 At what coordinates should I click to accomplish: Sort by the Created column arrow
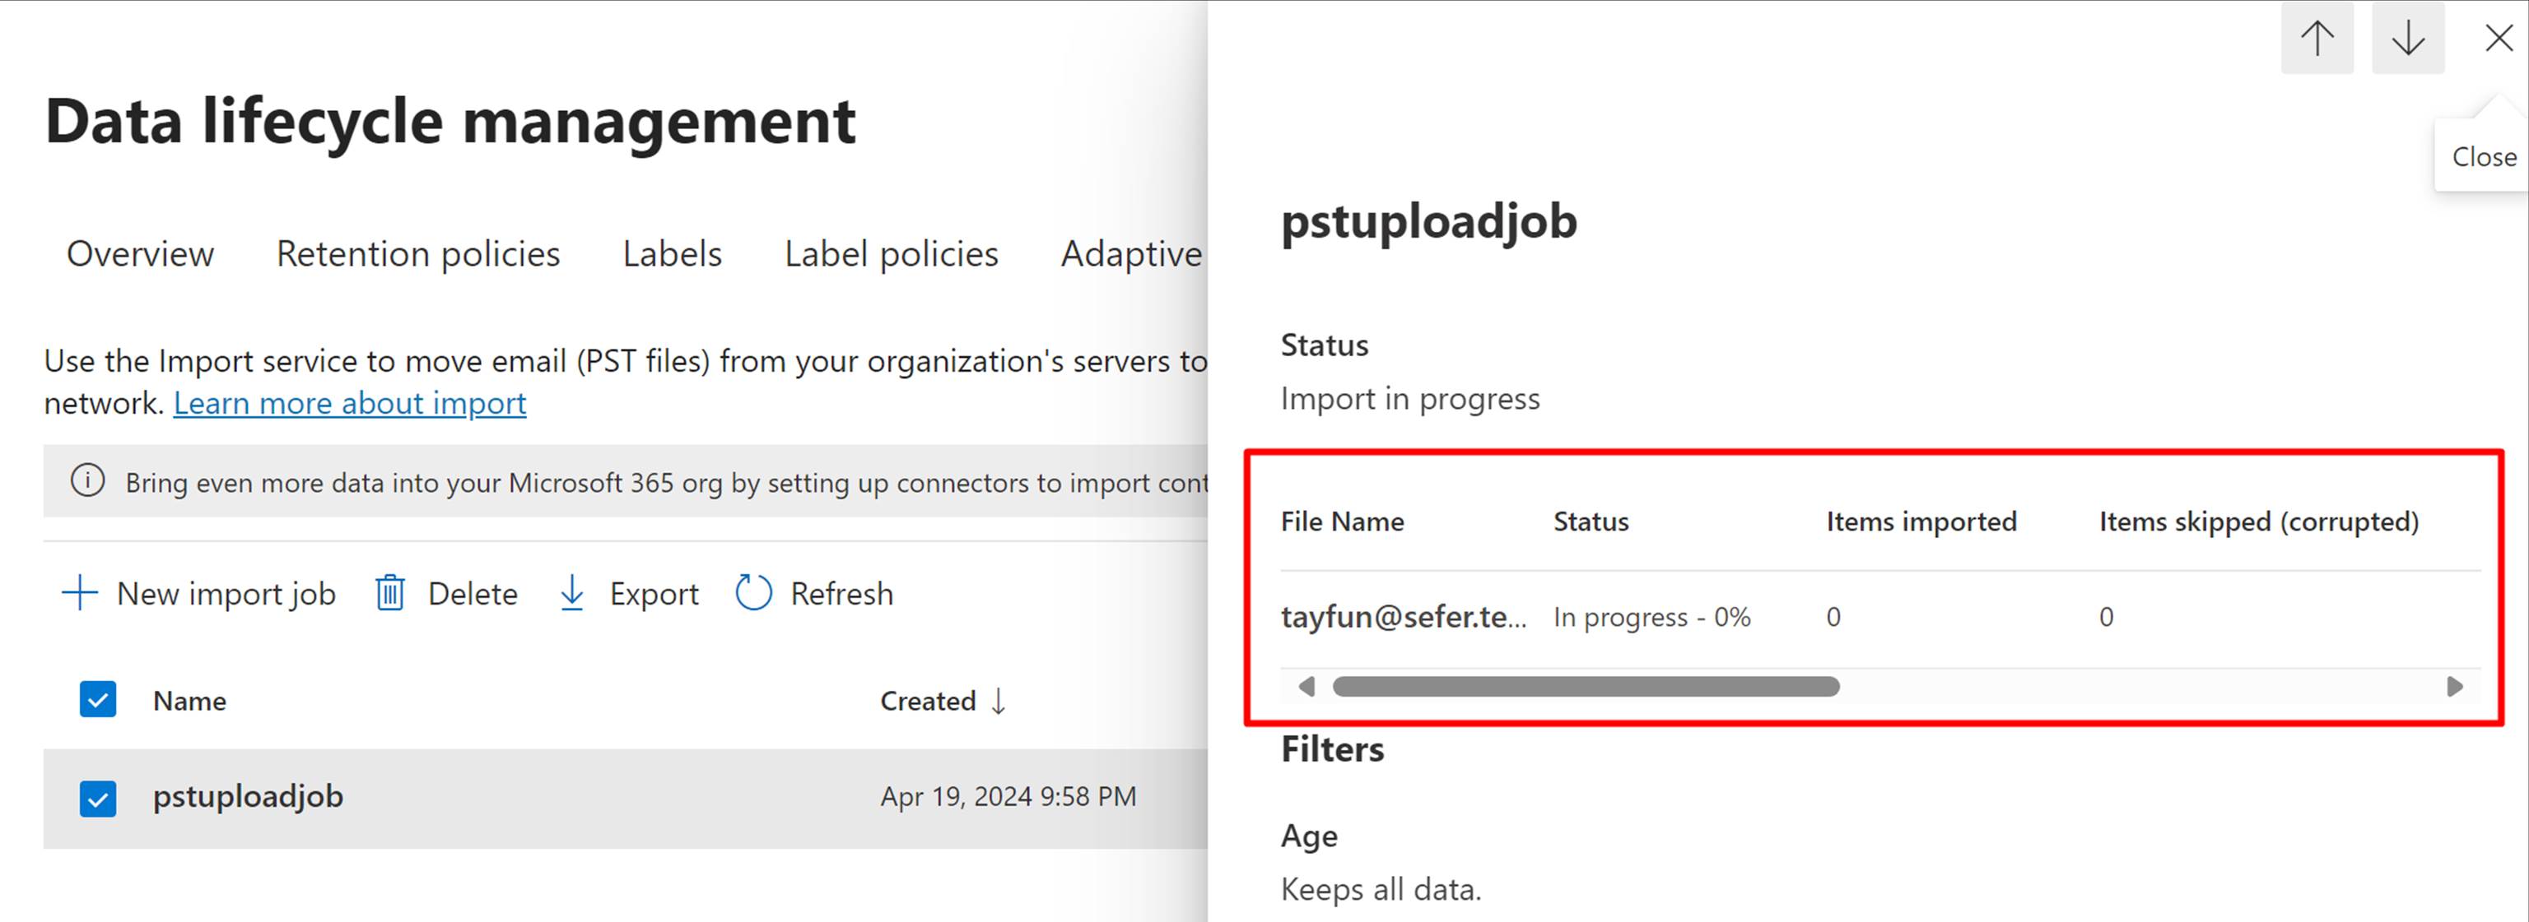(999, 700)
